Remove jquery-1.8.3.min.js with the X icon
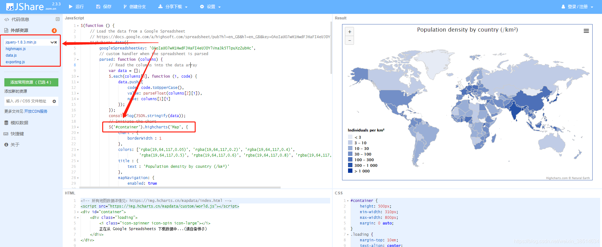This screenshot has width=602, height=247. click(56, 42)
